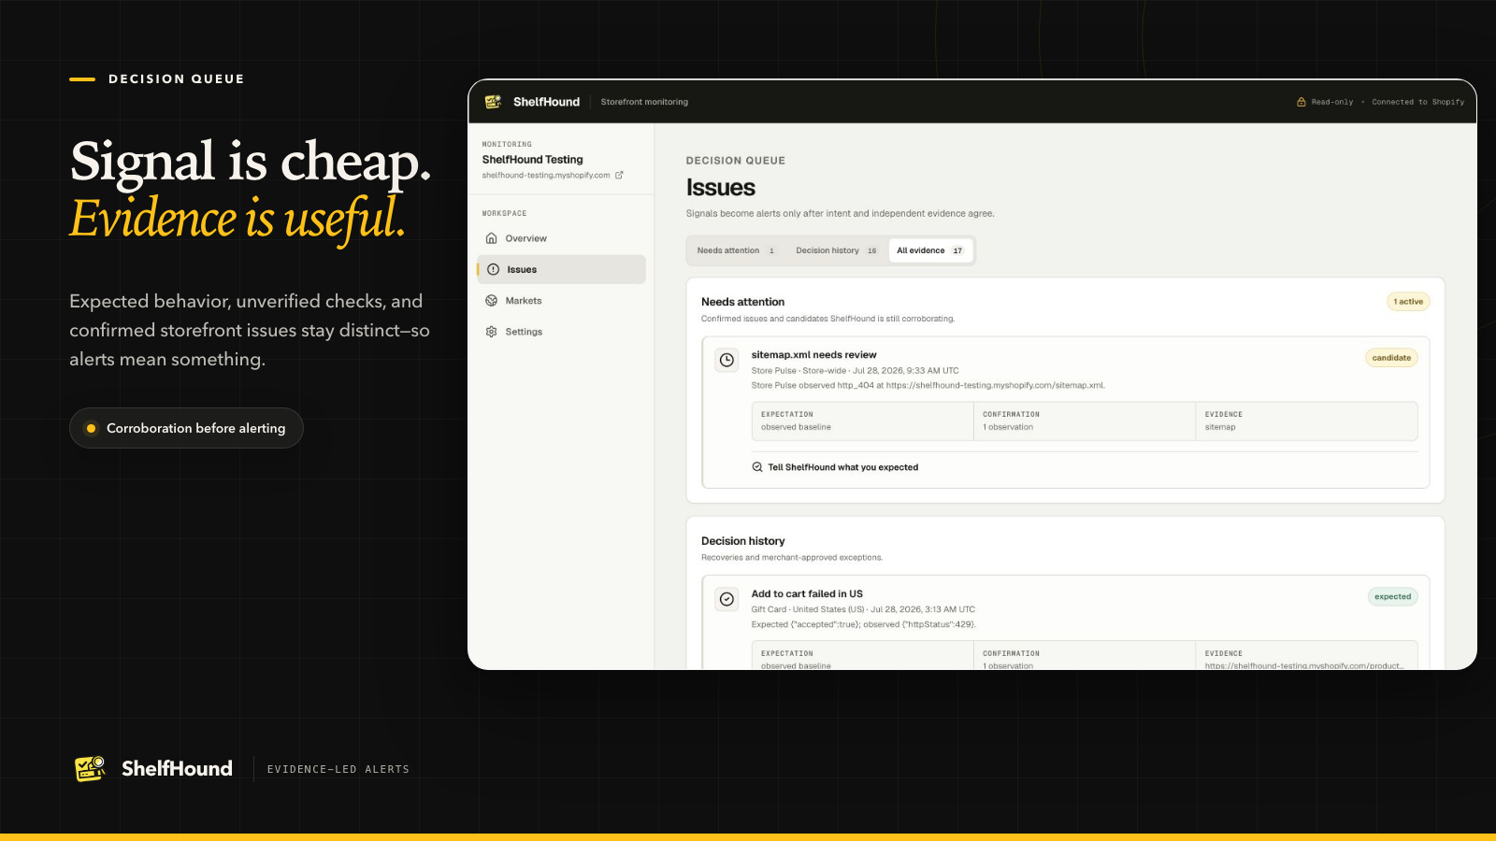Click the magnifier icon beside Tell ShelfHound
The height and width of the screenshot is (841, 1496).
coord(757,467)
